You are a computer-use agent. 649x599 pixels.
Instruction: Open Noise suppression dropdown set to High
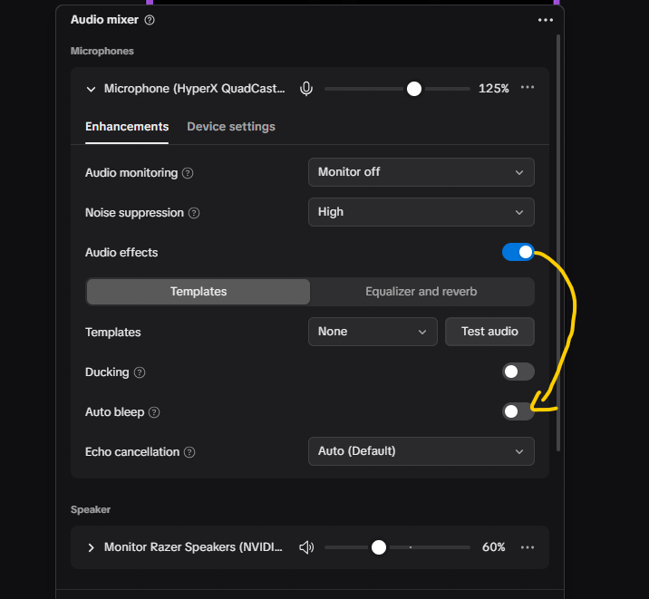[421, 212]
